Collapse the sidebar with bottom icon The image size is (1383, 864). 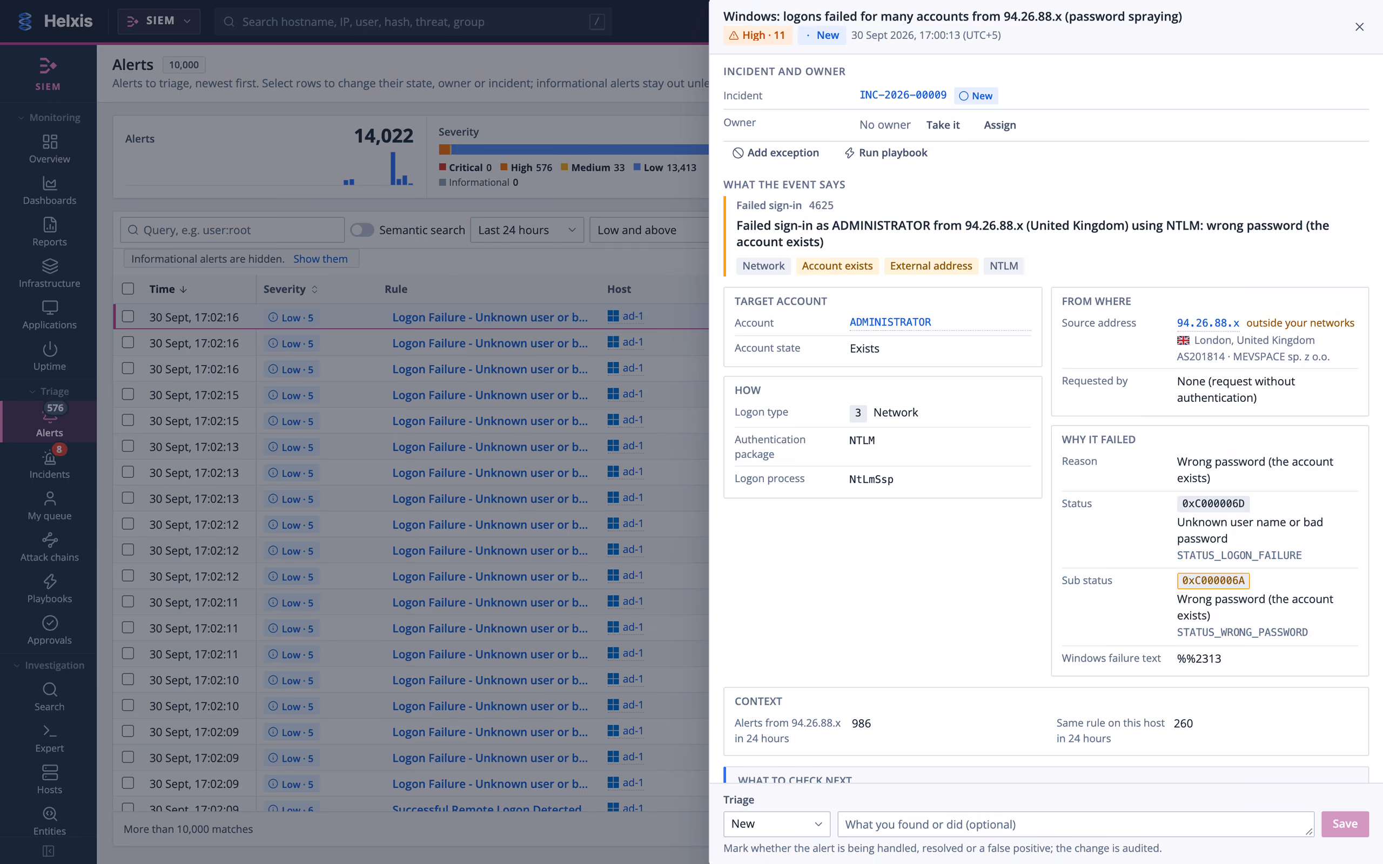coord(49,851)
